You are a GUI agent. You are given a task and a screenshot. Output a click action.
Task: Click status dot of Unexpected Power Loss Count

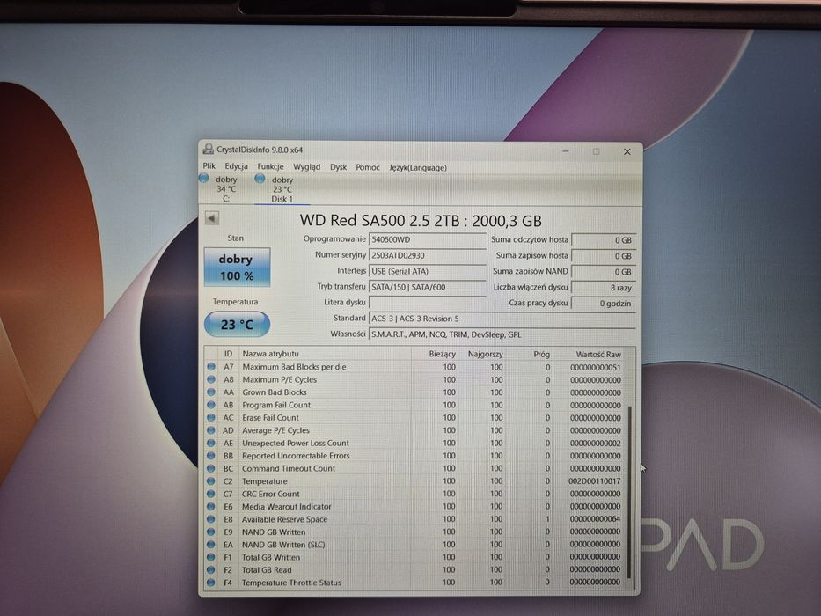click(x=211, y=443)
